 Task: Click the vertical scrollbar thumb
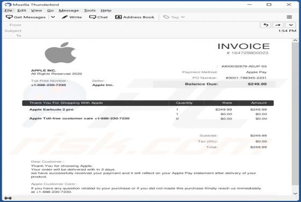coord(295,114)
